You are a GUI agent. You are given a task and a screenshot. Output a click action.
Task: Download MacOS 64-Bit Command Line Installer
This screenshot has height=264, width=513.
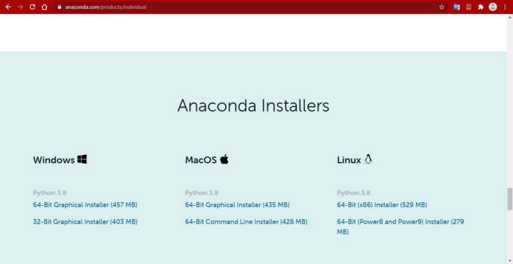tap(246, 222)
